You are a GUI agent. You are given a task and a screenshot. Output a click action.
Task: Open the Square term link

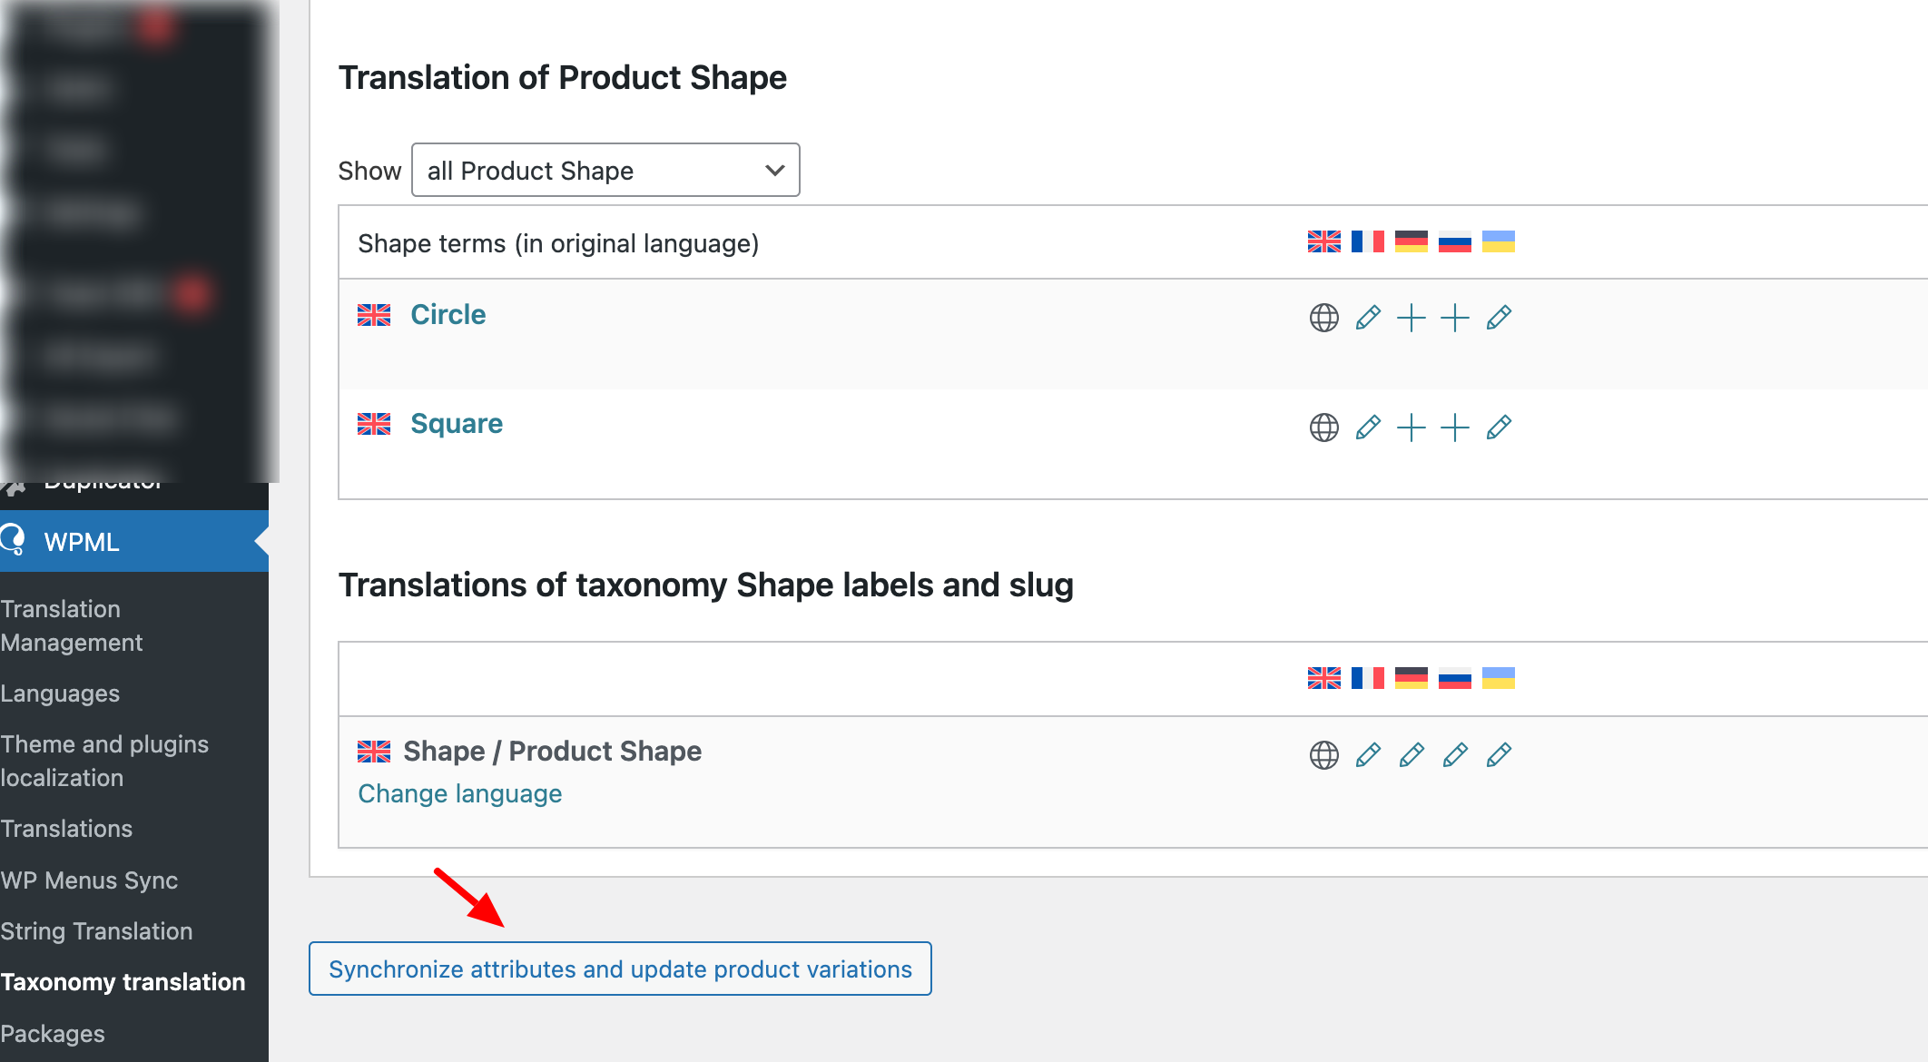456,423
